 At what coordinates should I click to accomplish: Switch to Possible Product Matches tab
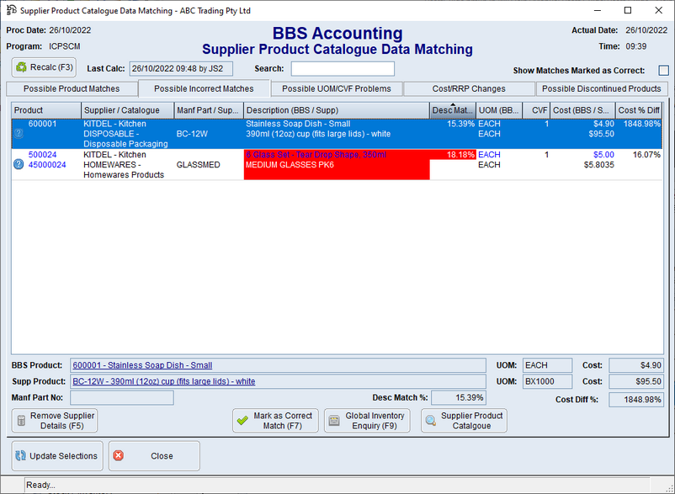[x=72, y=88]
